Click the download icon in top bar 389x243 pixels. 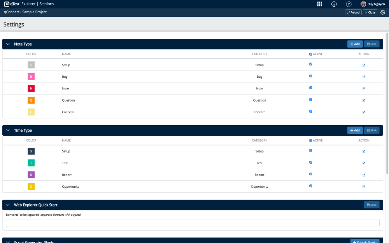point(334,4)
